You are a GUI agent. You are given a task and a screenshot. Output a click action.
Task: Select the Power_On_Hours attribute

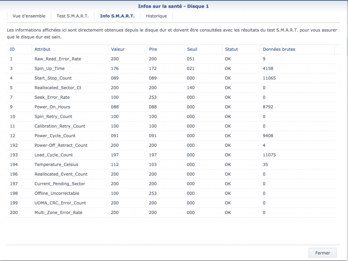pos(52,107)
